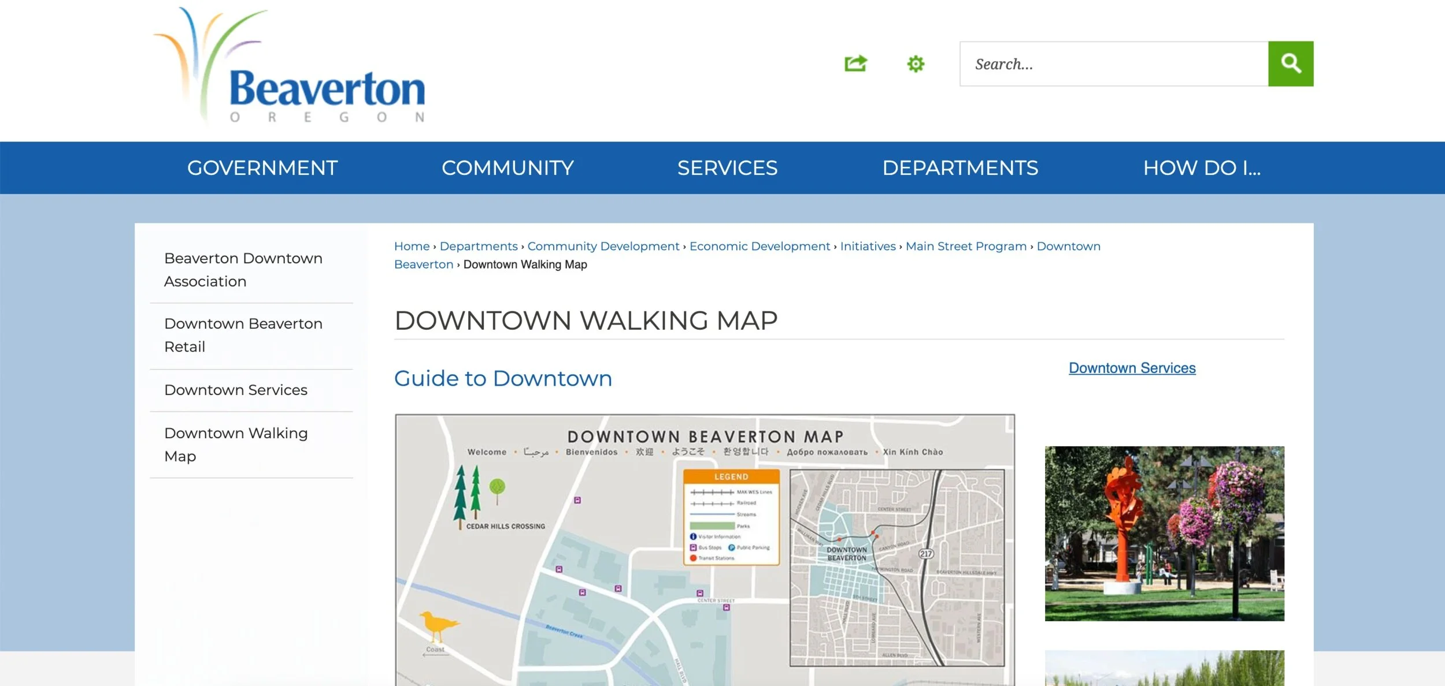Click the yellow bird Coast icon on map
The image size is (1445, 686).
[x=438, y=626]
